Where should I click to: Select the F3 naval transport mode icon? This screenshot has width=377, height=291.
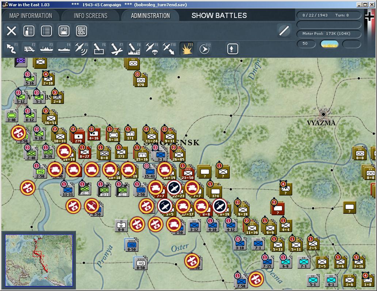tap(47, 48)
